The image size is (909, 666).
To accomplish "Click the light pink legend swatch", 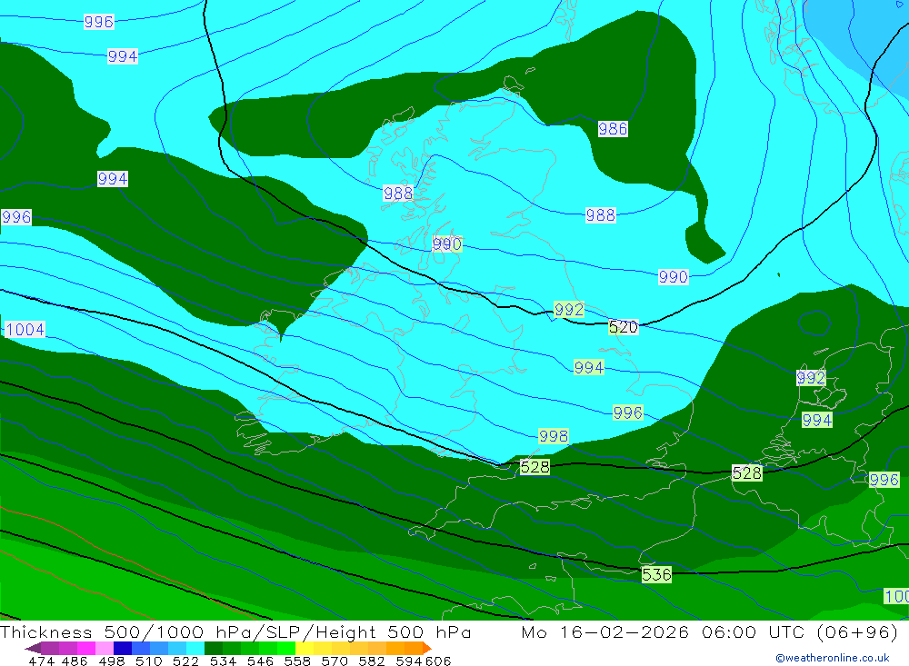I will [105, 648].
